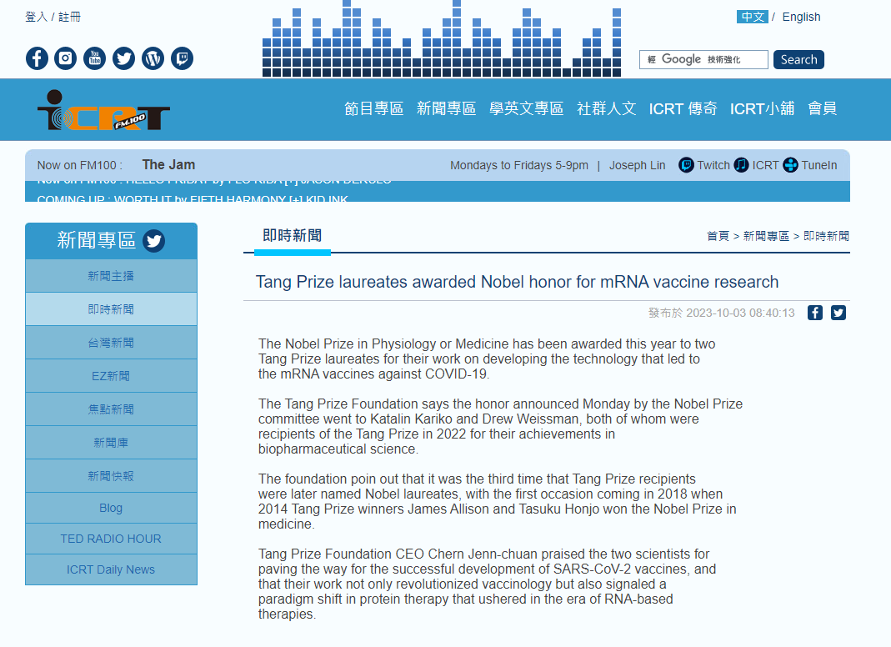Open Blog in sidebar
The image size is (891, 647).
(112, 509)
